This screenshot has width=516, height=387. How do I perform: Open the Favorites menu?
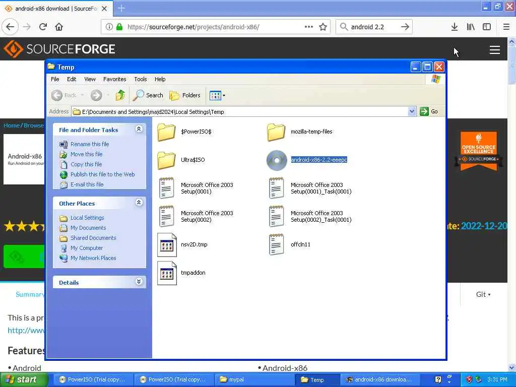click(114, 79)
